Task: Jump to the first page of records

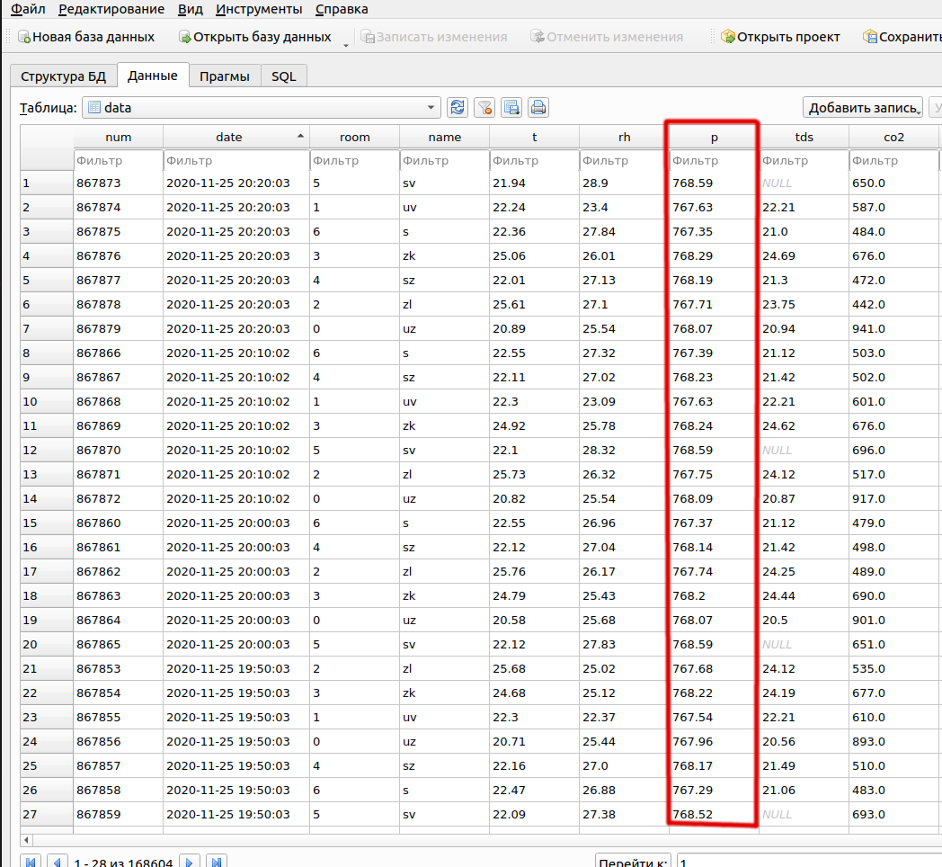Action: click(x=31, y=862)
